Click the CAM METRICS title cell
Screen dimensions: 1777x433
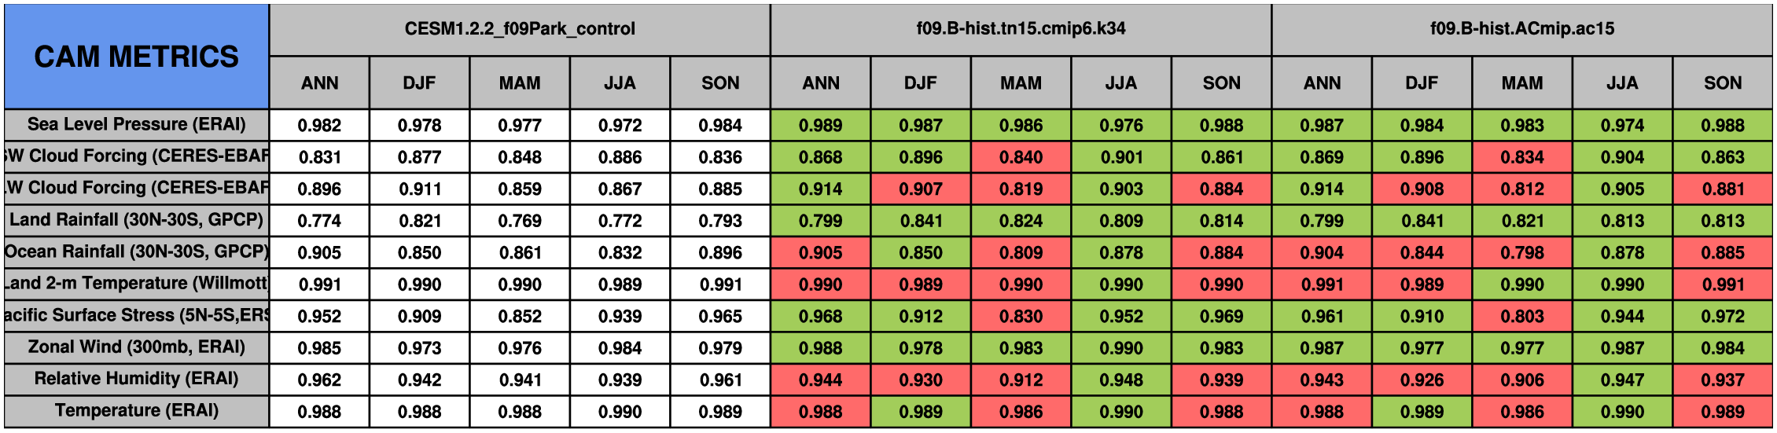(136, 57)
